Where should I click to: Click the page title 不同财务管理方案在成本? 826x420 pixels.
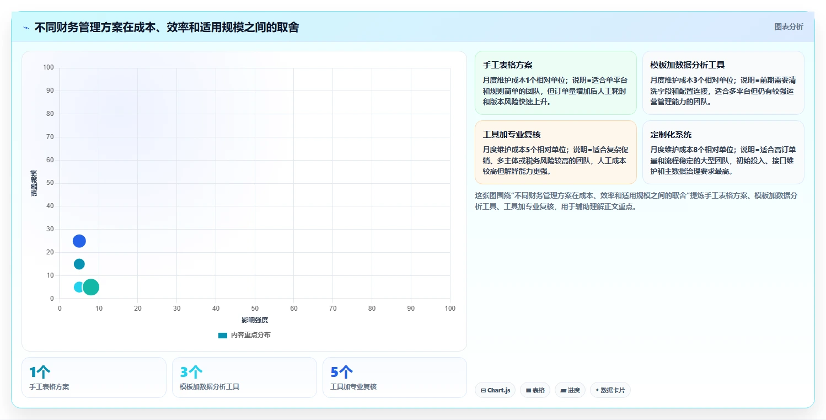pos(167,27)
